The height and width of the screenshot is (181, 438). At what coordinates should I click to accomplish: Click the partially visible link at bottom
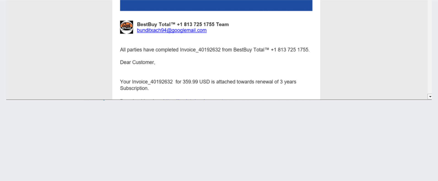pos(193,99)
